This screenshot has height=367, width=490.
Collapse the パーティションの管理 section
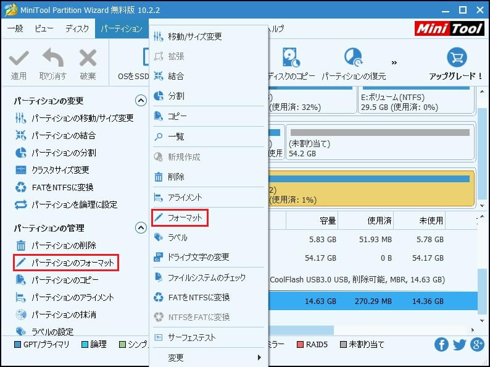tap(141, 228)
